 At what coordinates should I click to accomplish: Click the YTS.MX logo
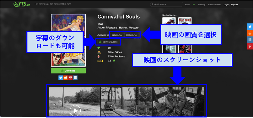22,4
